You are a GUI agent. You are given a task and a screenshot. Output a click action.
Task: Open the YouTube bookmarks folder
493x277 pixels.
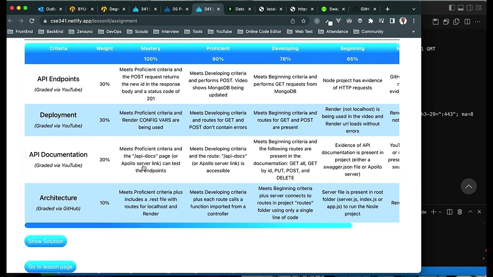tap(220, 32)
